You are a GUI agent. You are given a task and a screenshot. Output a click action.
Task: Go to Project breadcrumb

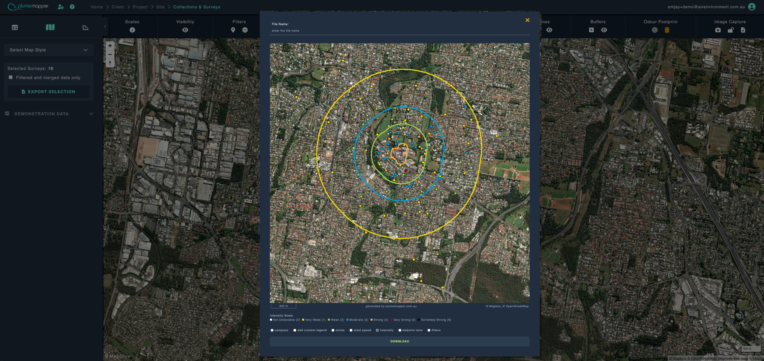tap(140, 7)
